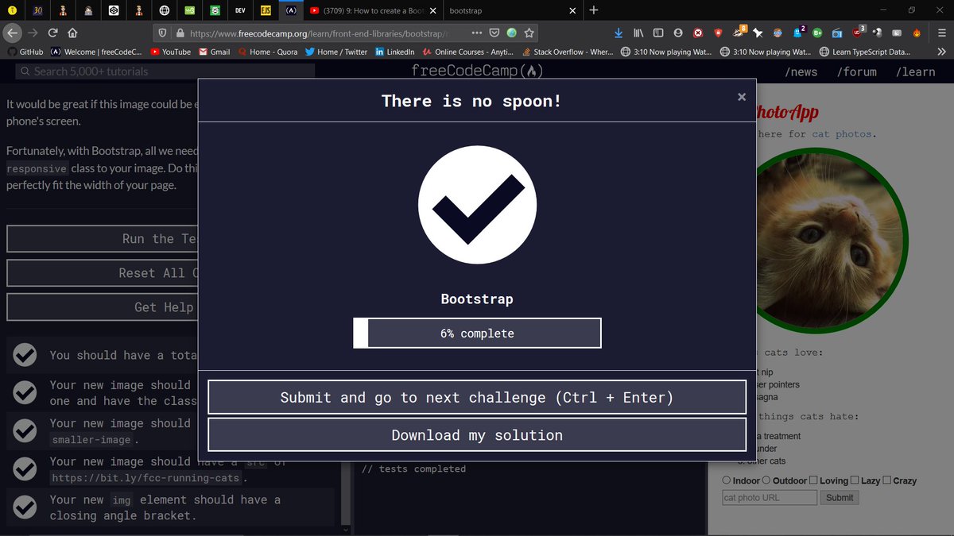
Task: Click the cat photo URL input field
Action: (769, 498)
